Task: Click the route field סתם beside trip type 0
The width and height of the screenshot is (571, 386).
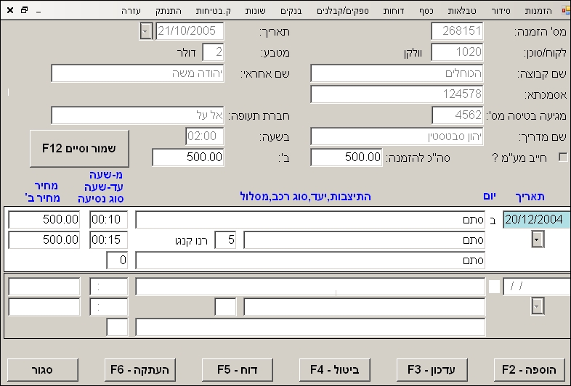Action: pos(310,260)
